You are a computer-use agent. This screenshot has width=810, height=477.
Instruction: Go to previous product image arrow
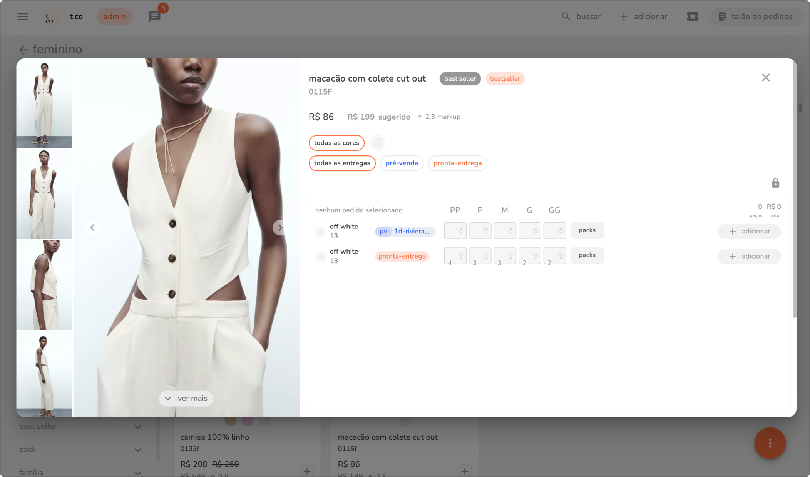pyautogui.click(x=92, y=228)
